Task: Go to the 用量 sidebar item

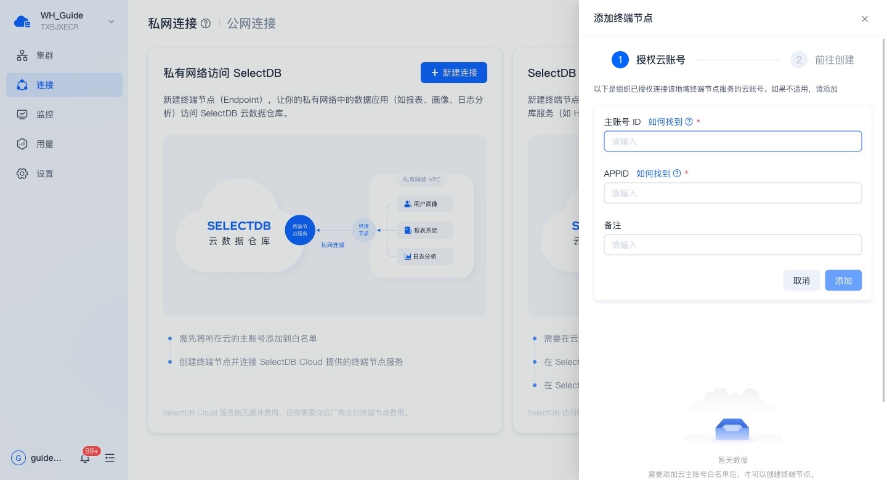Action: [64, 144]
